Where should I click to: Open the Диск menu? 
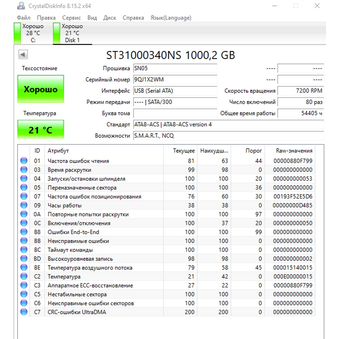click(109, 18)
